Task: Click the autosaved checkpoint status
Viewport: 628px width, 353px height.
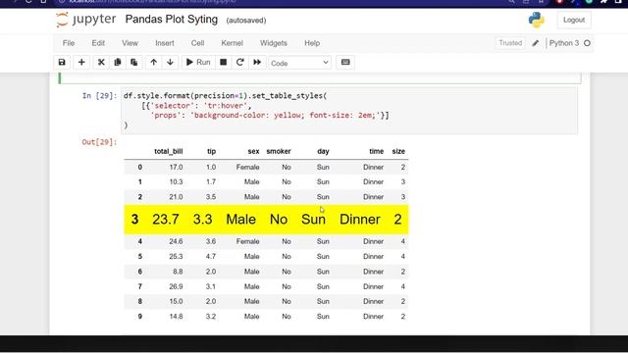Action: pyautogui.click(x=246, y=21)
